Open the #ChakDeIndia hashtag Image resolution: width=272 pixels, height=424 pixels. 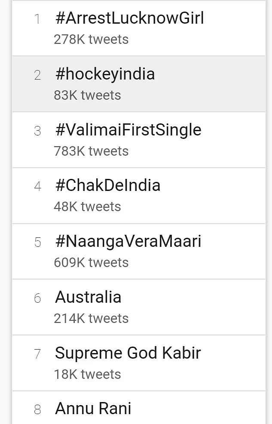[x=107, y=185]
